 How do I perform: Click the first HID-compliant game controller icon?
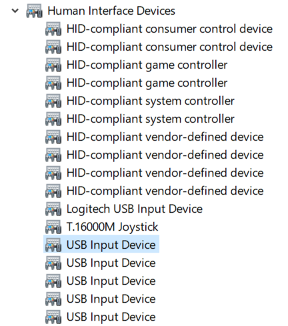tap(53, 65)
